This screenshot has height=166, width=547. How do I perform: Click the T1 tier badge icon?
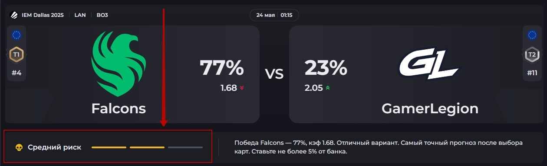tap(16, 55)
